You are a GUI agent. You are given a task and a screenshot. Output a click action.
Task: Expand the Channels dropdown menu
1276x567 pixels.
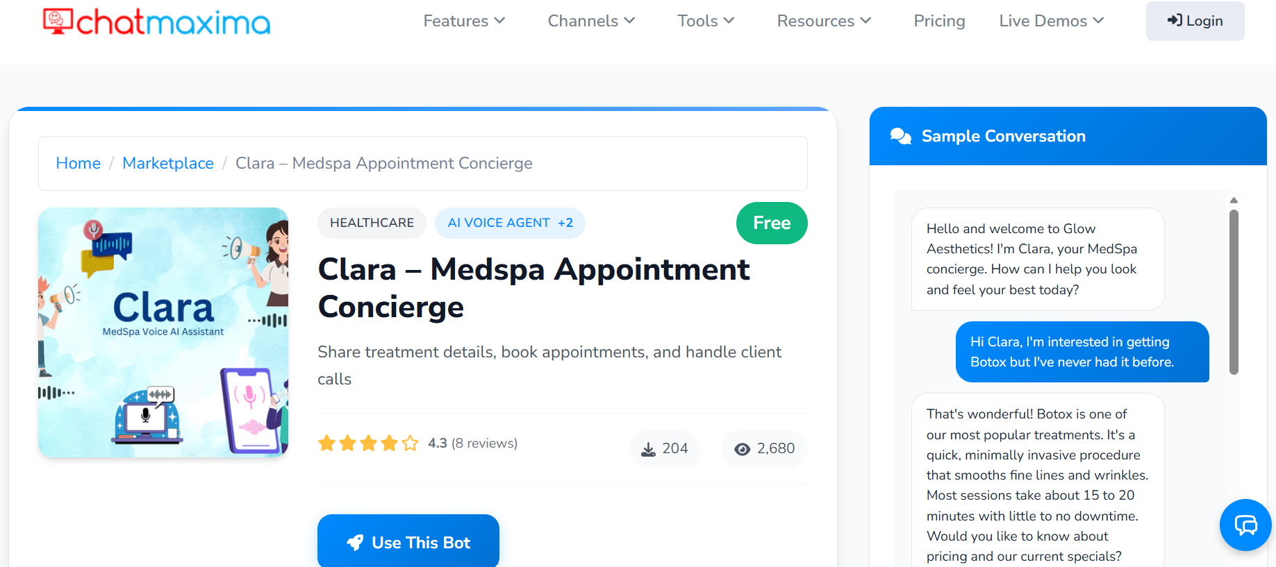[x=591, y=21]
